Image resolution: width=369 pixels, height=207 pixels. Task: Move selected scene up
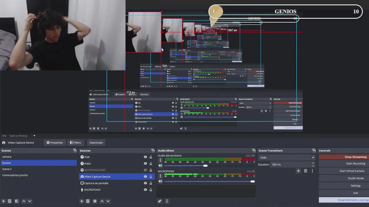point(24,201)
